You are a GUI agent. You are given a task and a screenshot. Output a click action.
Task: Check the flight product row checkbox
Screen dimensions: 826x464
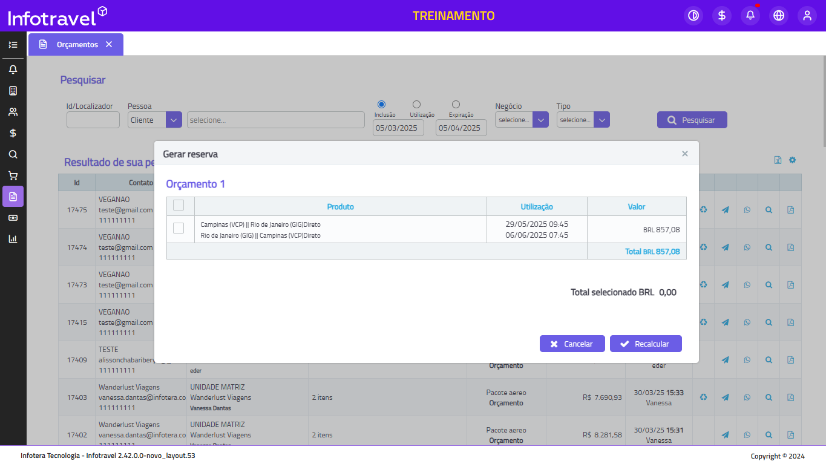[179, 228]
